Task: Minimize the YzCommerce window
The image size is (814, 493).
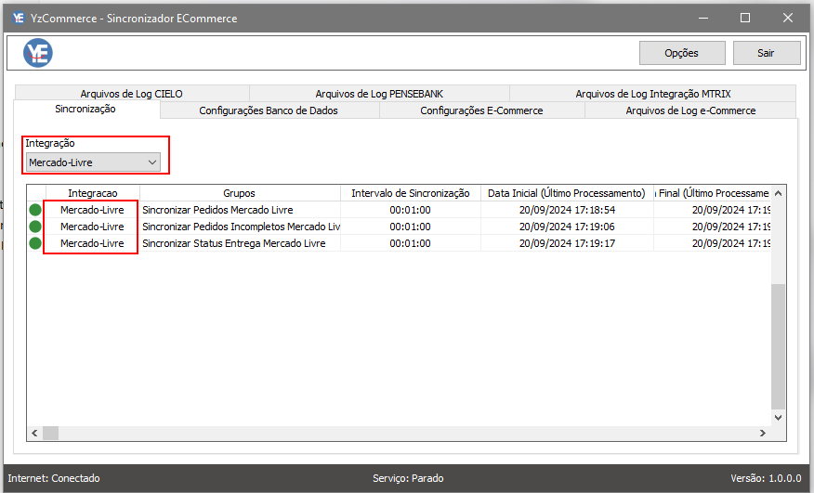Action: [x=703, y=19]
